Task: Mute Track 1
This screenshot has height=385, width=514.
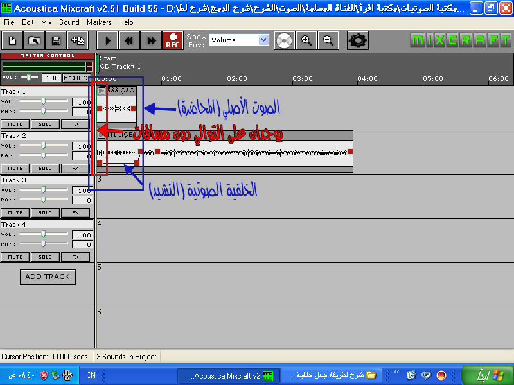Action: [15, 124]
